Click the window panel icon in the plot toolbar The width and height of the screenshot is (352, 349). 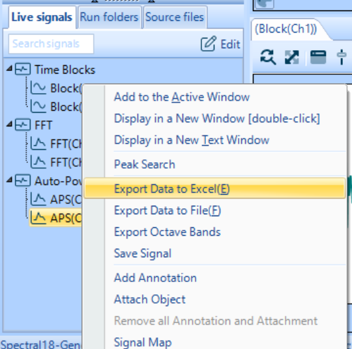pyautogui.click(x=318, y=57)
